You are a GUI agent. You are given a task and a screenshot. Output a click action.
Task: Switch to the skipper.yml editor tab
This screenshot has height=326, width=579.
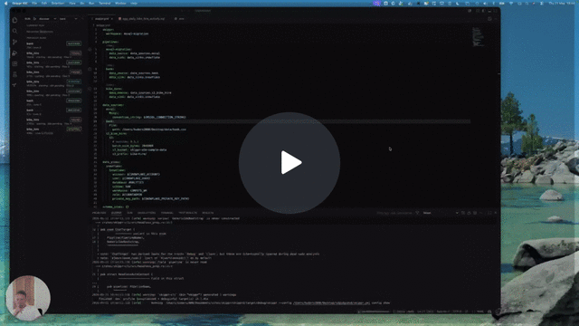click(102, 19)
